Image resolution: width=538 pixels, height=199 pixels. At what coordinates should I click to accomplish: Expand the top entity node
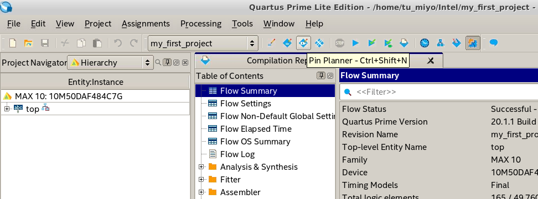(7, 109)
